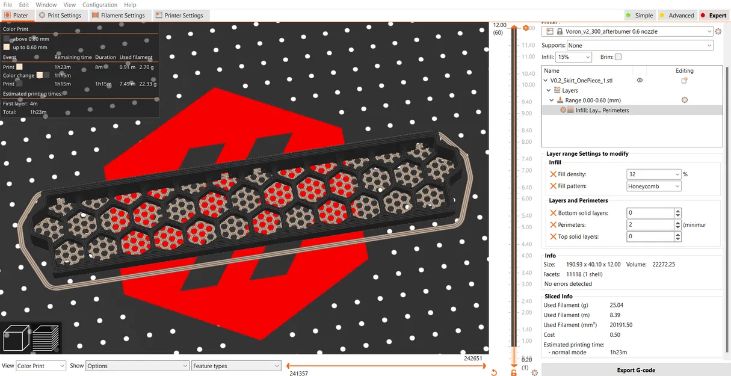
Task: Open editing settings icon for V0.2_Skirt_OnePiece_1.stl
Action: (685, 80)
